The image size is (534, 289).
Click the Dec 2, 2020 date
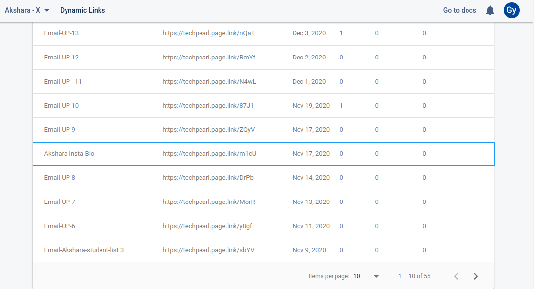click(x=309, y=58)
